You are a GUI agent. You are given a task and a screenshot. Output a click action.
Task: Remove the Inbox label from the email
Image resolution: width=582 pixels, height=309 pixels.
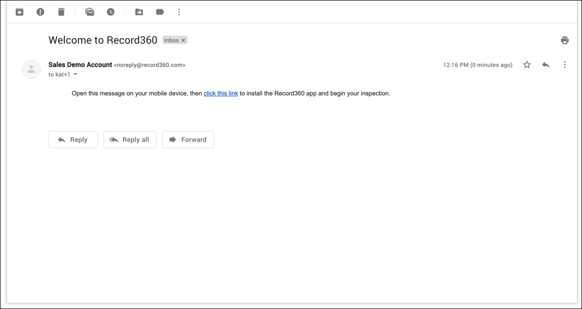184,40
